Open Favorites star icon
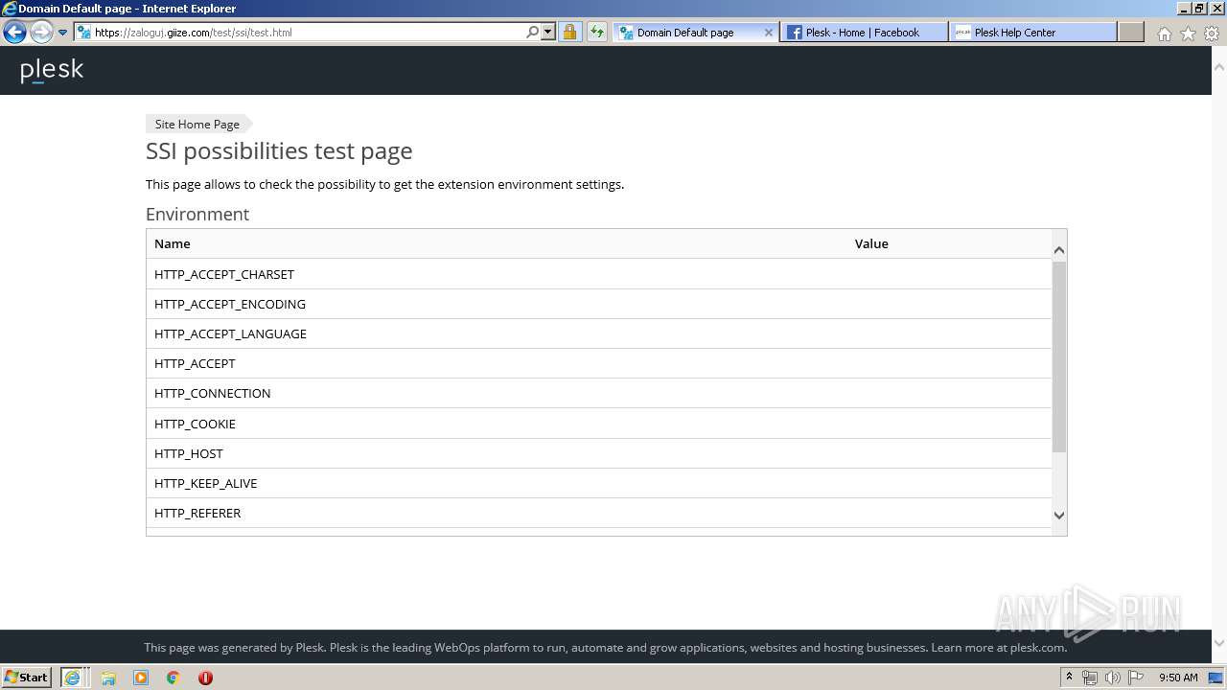Image resolution: width=1227 pixels, height=690 pixels. click(x=1188, y=34)
